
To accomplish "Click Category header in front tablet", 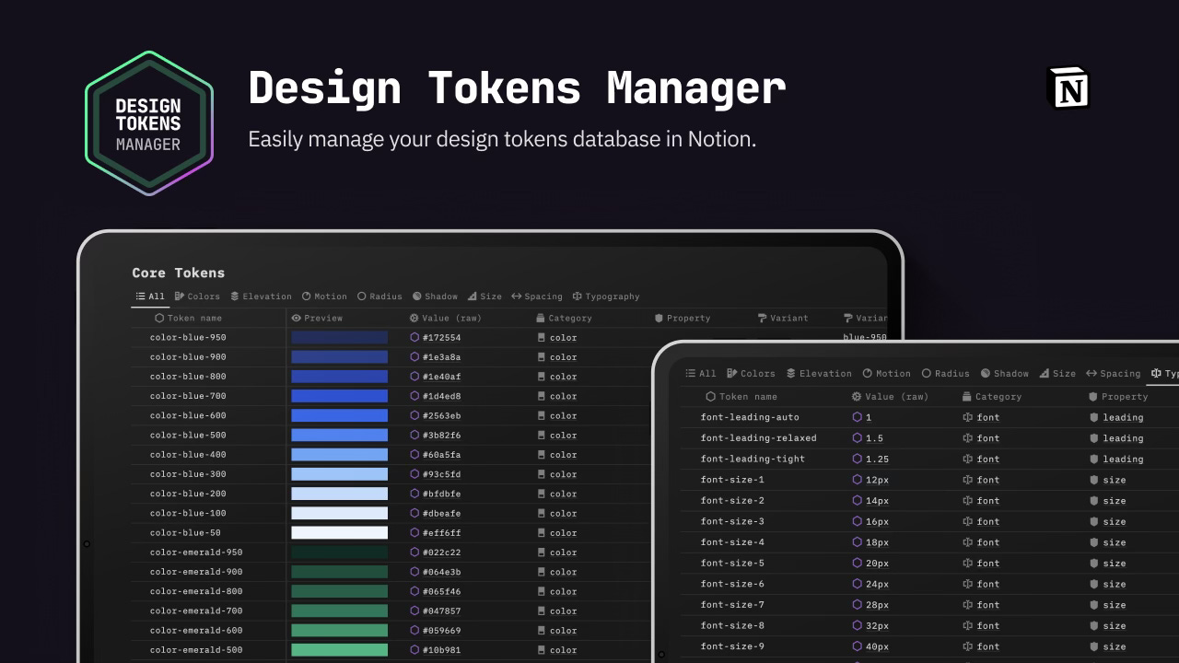I will pos(992,397).
